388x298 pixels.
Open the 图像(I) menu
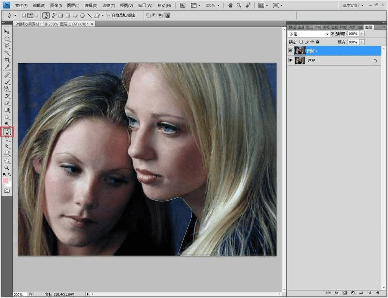[56, 5]
